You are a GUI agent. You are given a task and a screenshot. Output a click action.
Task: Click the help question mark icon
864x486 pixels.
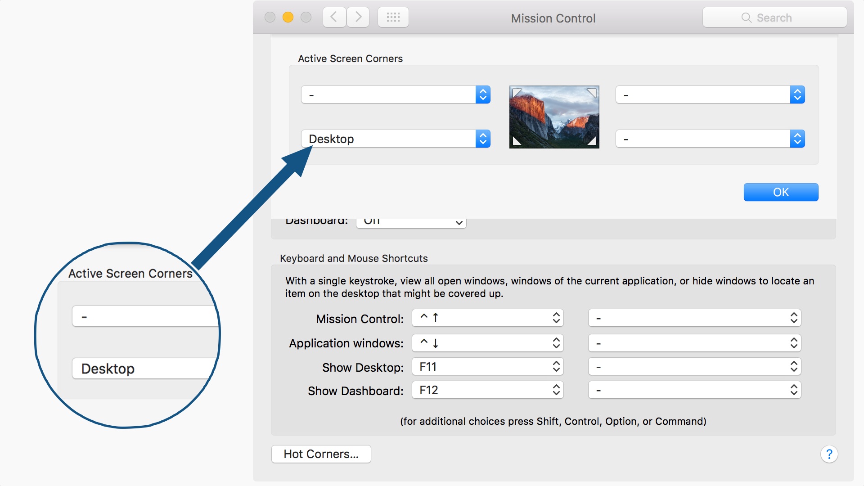(x=829, y=454)
